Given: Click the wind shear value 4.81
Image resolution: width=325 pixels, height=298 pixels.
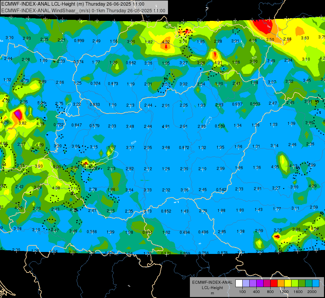Looking at the screenshot, I should [166, 126].
